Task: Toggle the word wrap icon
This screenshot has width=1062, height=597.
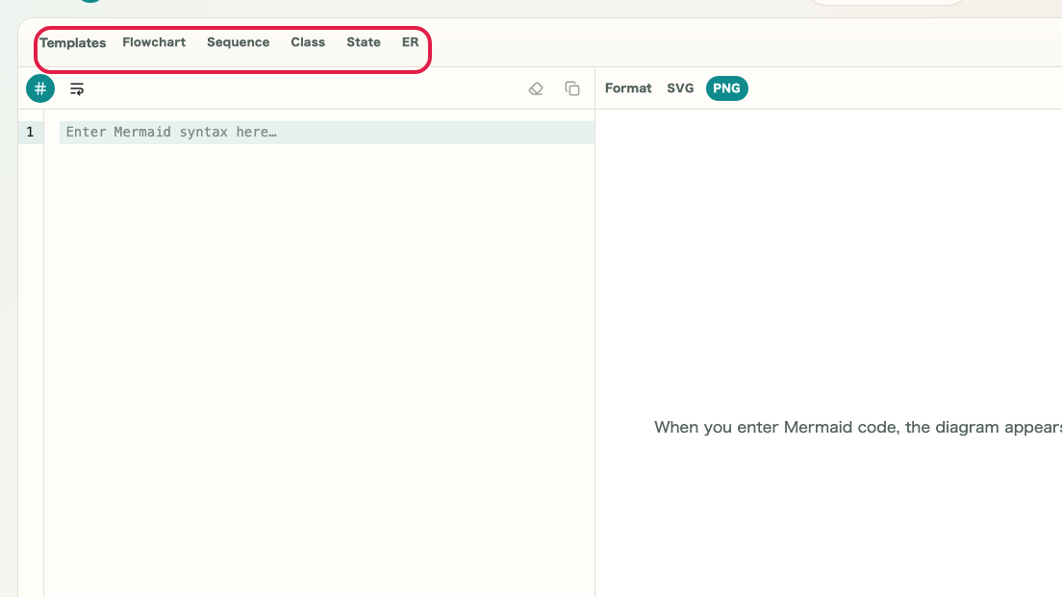Action: point(77,88)
